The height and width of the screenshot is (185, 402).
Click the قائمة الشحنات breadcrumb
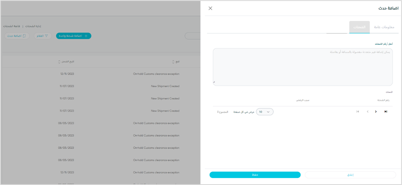click(x=12, y=26)
